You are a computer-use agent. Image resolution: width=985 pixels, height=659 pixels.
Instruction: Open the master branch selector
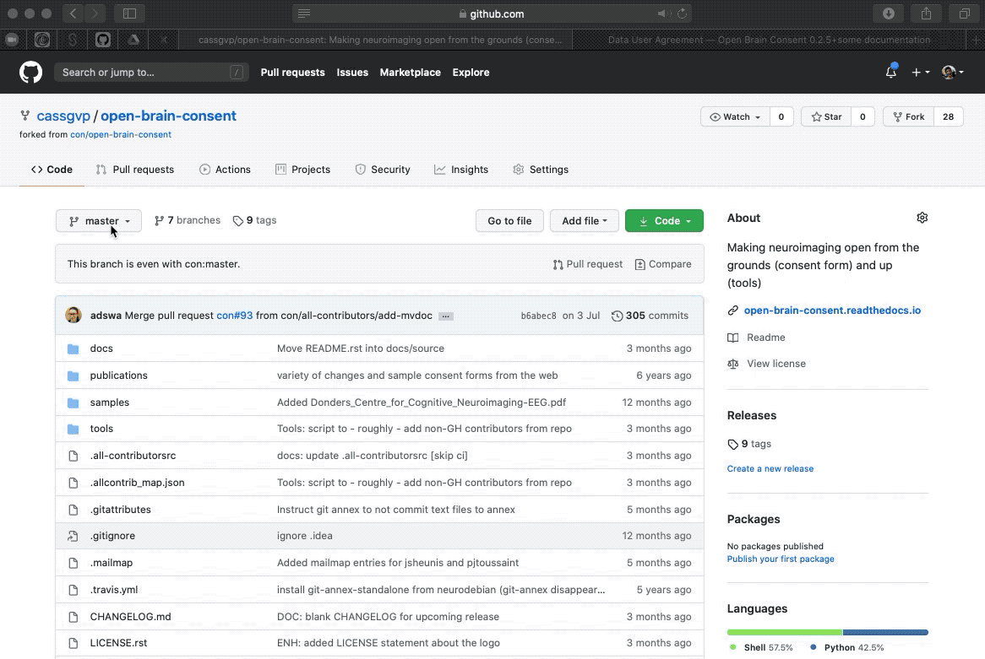98,220
